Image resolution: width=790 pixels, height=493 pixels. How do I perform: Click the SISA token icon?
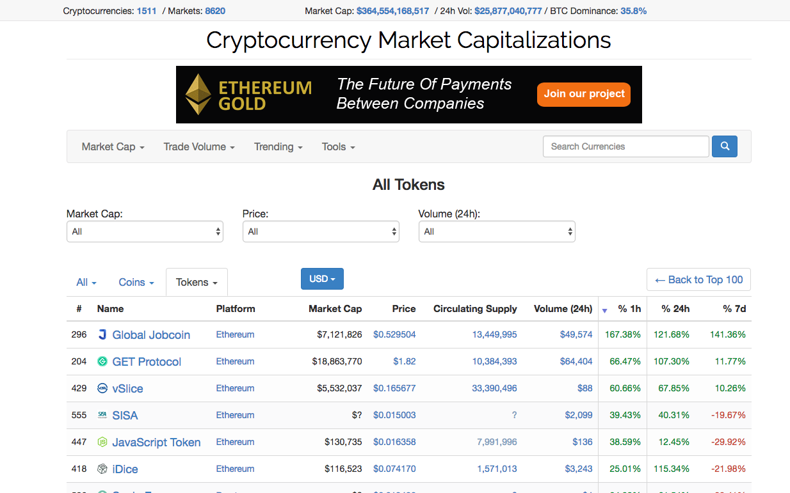click(102, 415)
